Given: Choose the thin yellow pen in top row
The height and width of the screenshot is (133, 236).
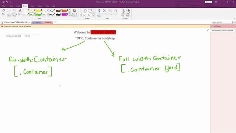Looking at the screenshot, I should (32, 11).
